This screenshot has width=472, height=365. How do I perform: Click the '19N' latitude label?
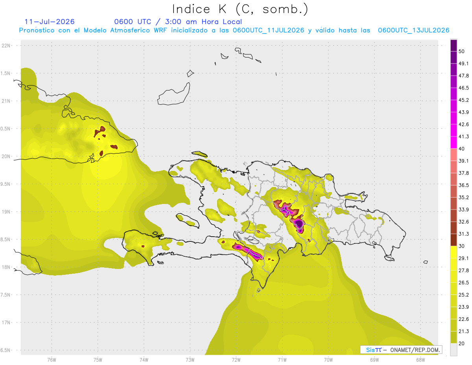click(6, 211)
